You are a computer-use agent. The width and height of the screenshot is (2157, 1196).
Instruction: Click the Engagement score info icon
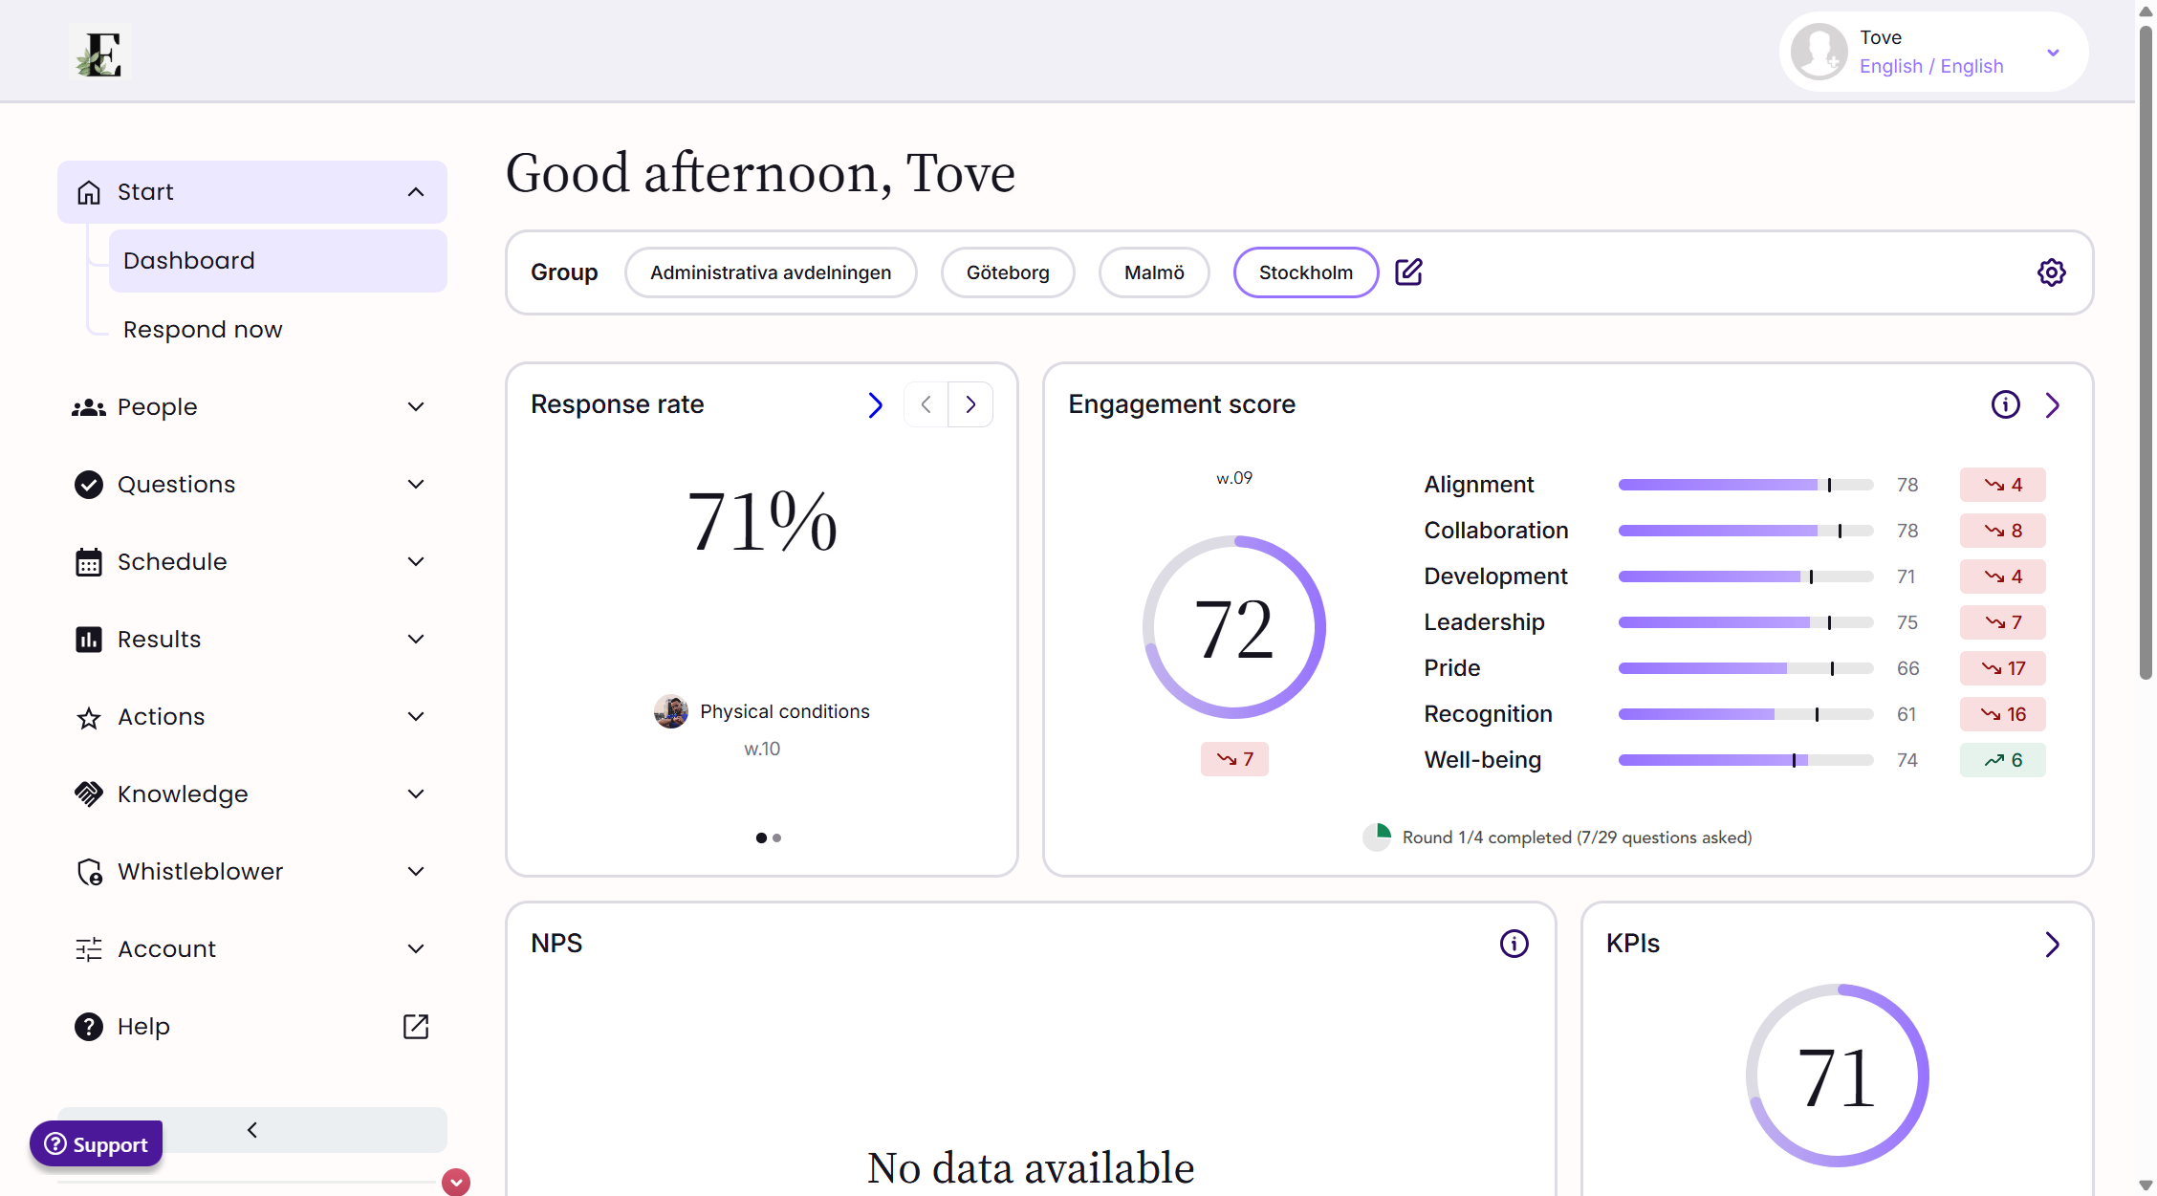(x=2005, y=404)
